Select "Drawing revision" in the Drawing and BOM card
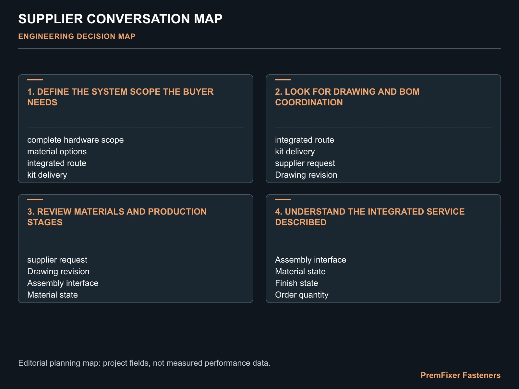Viewport: 519px width, 389px height. pos(306,175)
